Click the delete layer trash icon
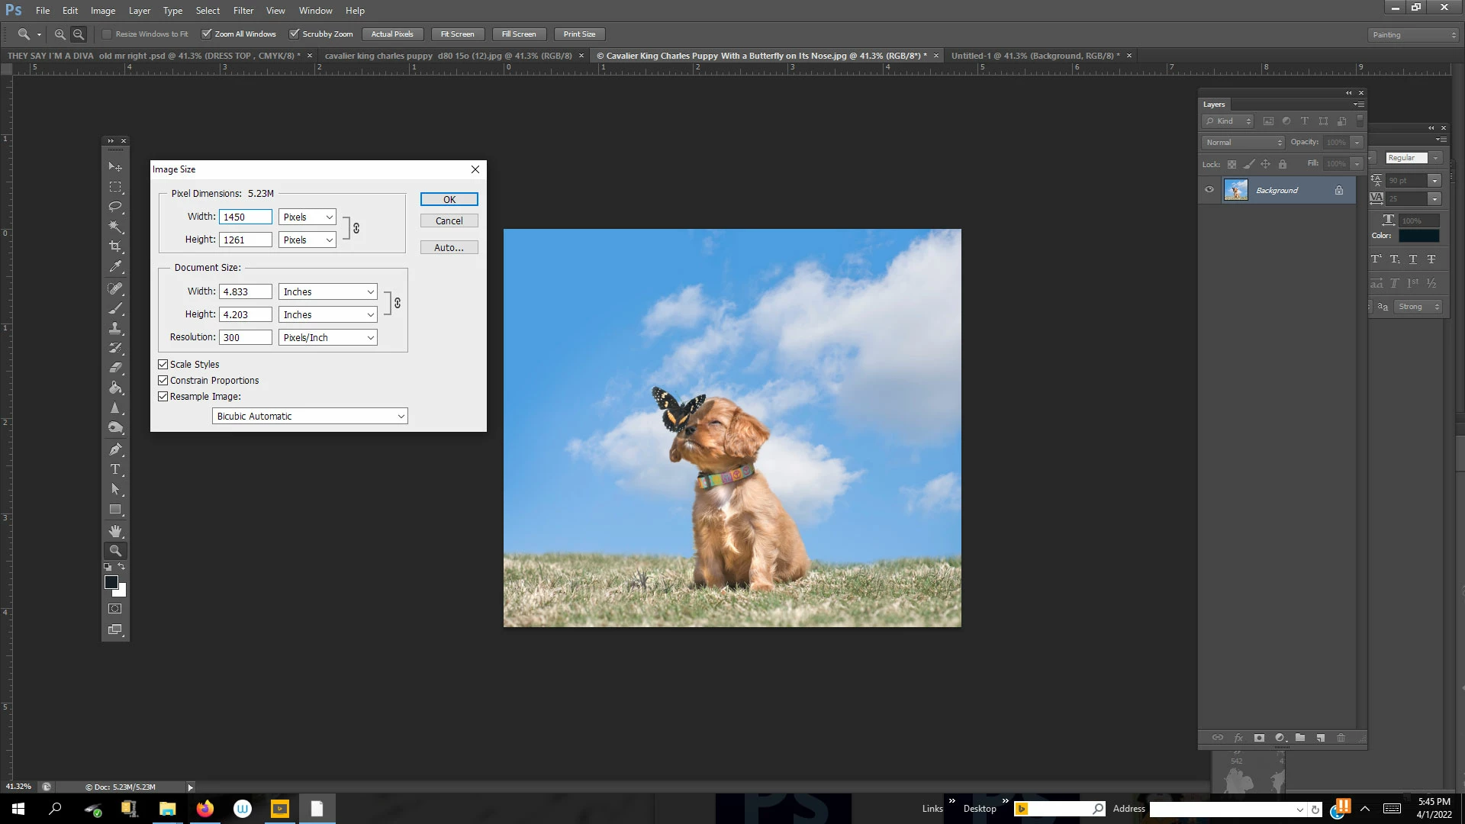 (1341, 738)
